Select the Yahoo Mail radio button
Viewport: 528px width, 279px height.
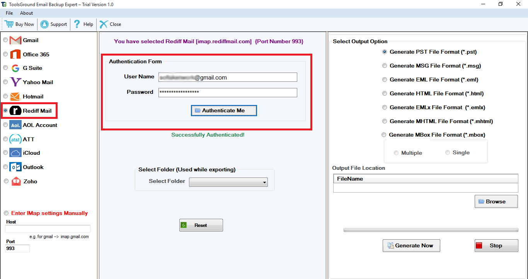[x=5, y=82]
